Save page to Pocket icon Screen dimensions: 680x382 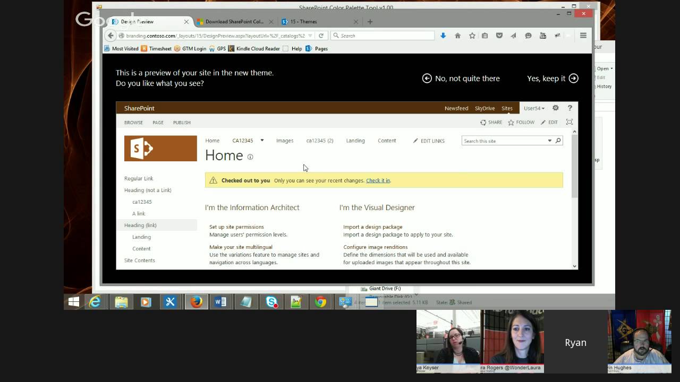click(499, 36)
